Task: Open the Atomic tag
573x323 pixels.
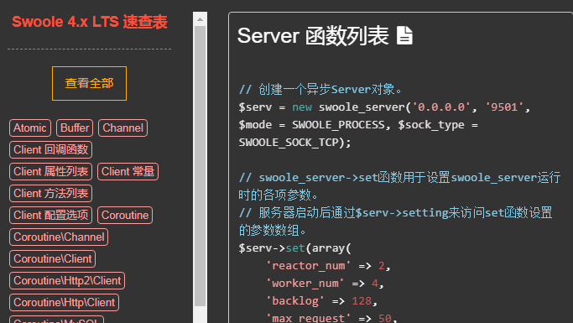Action: (30, 128)
